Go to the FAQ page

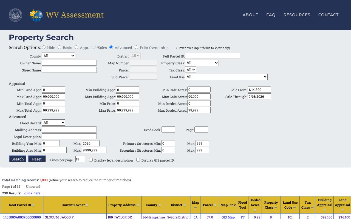click(x=271, y=15)
